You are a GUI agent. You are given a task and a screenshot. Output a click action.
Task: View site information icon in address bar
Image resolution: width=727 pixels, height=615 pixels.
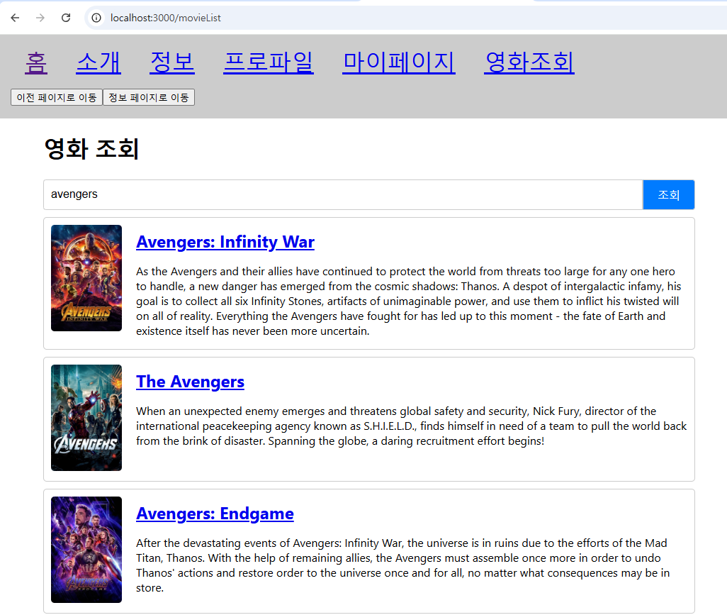tap(96, 18)
